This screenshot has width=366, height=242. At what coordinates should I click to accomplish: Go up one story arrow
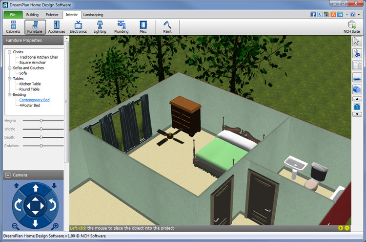(x=357, y=99)
